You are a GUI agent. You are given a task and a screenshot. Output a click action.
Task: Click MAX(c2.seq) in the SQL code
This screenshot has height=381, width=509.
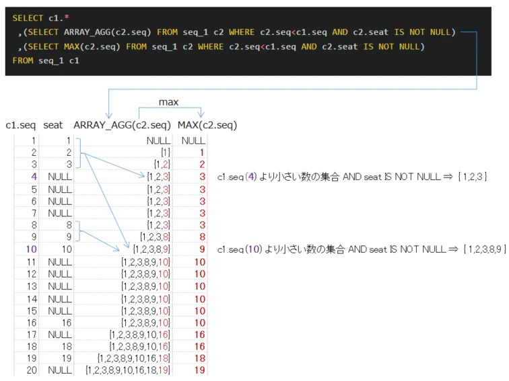point(92,46)
